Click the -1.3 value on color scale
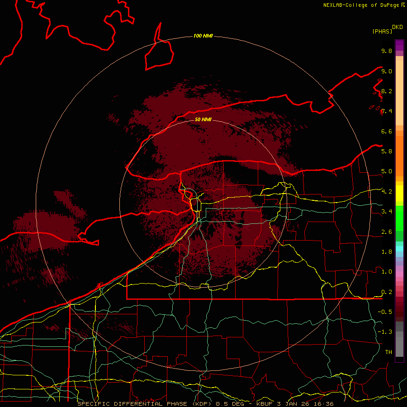This screenshot has width=407, height=407. (385, 332)
